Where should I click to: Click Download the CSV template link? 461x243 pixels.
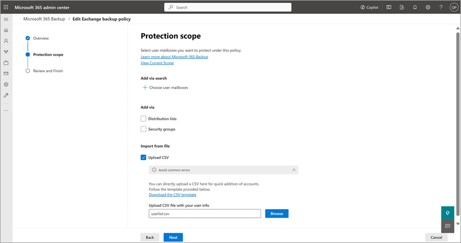click(172, 195)
